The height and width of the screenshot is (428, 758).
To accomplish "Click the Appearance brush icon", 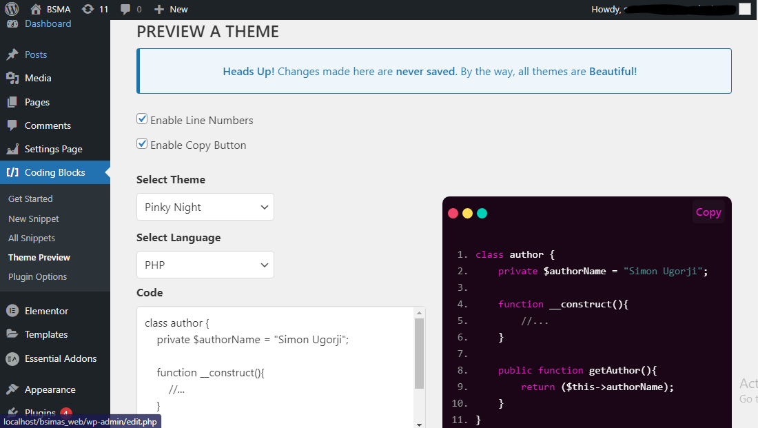I will 12,389.
